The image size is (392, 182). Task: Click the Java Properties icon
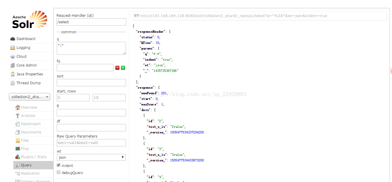pos(12,74)
